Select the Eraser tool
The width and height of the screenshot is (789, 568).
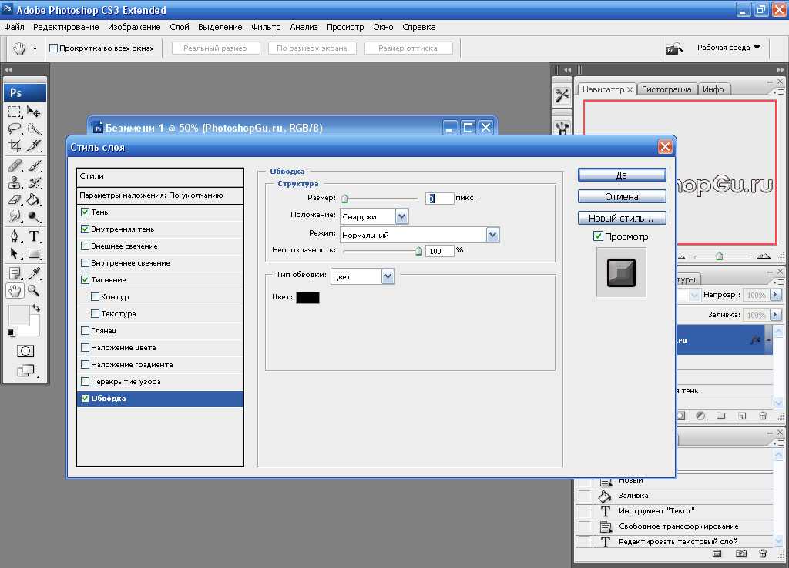click(15, 199)
